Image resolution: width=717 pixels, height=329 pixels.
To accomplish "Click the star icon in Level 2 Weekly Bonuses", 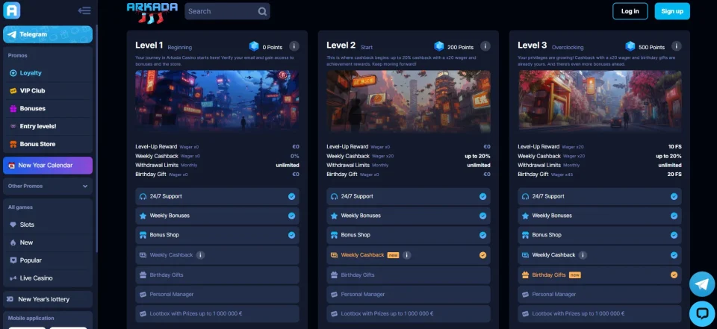I will pyautogui.click(x=335, y=216).
